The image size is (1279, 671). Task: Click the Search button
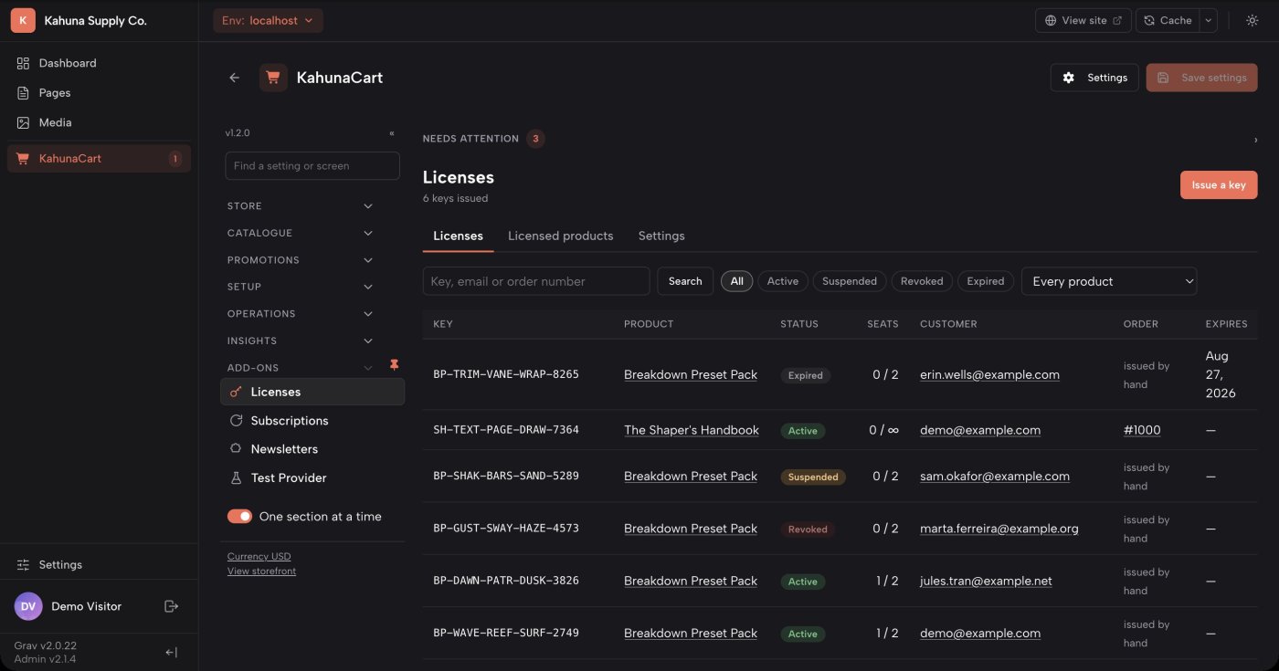coord(685,281)
